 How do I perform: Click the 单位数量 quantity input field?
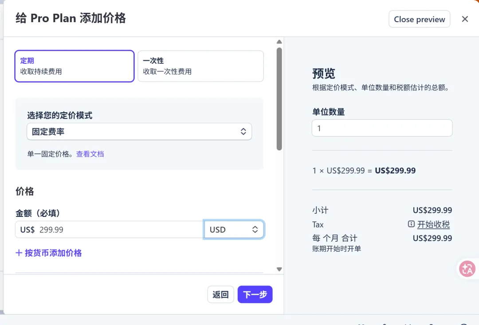382,128
